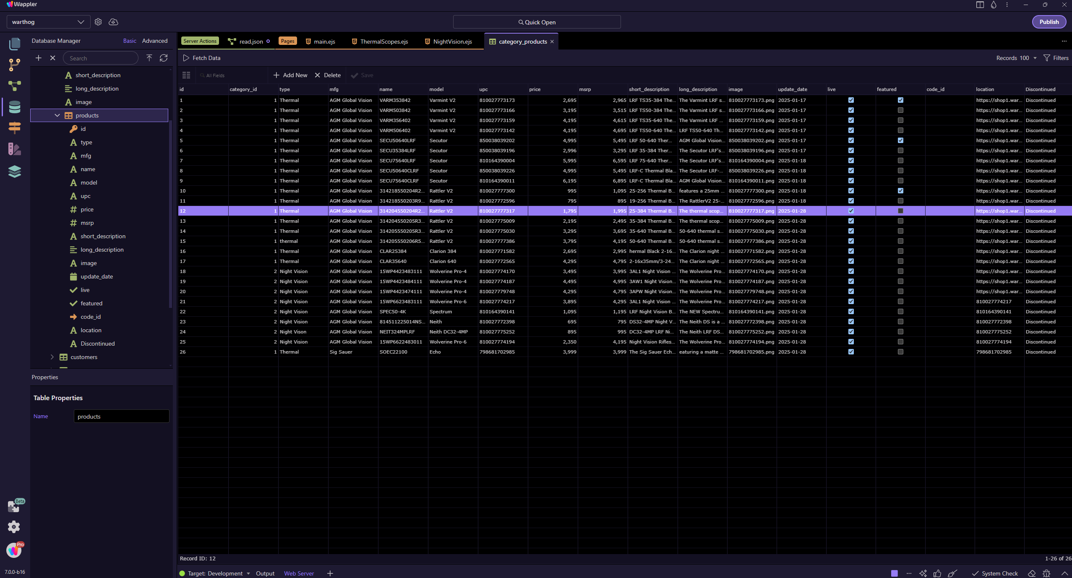Select the Database Manager sidebar icon
The image size is (1072, 578).
point(15,107)
